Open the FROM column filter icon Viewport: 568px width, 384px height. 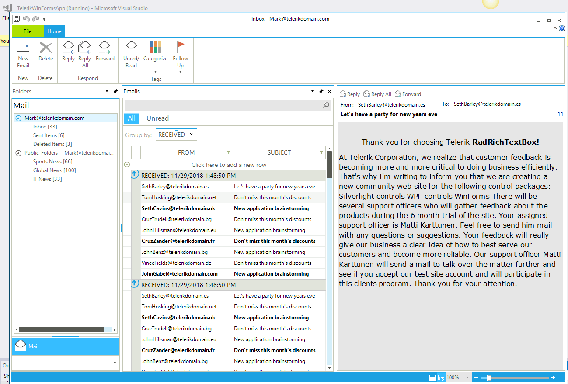coord(229,152)
